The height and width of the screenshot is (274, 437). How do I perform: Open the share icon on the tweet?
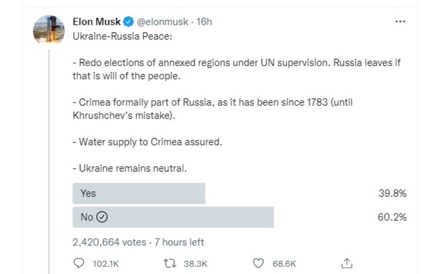click(x=347, y=263)
